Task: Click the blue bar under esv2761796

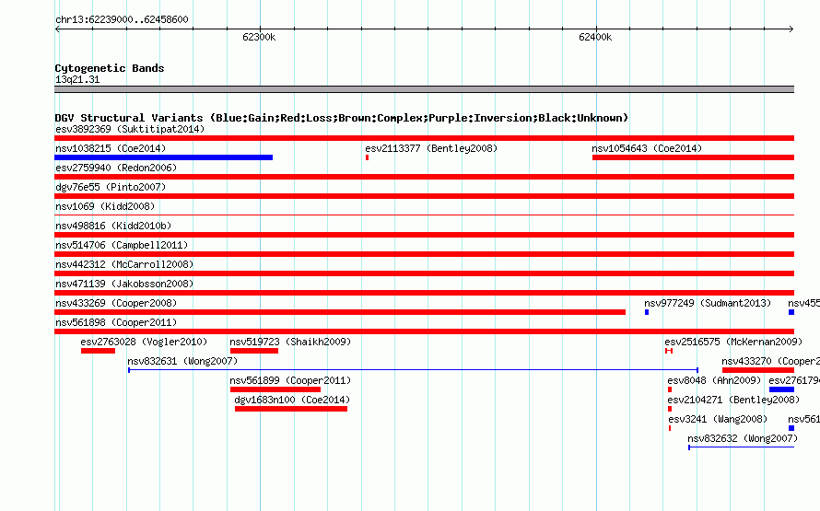Action: [x=782, y=389]
